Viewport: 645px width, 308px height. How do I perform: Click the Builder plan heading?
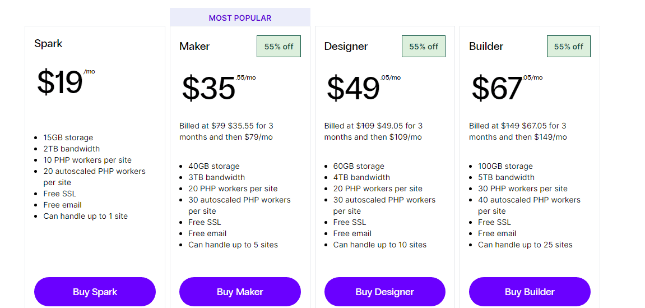(486, 47)
